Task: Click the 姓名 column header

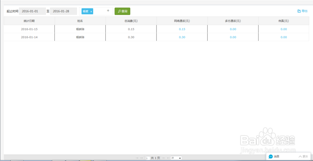Action: coord(80,21)
